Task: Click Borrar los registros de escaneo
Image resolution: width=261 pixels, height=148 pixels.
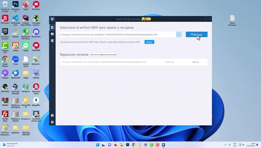Action: 103,54
